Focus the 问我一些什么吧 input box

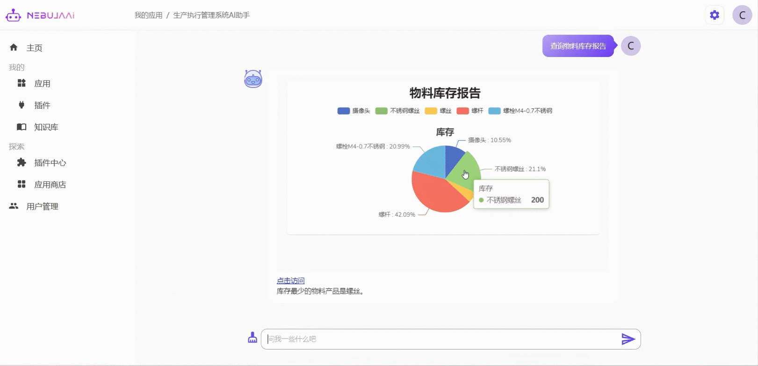(x=440, y=339)
